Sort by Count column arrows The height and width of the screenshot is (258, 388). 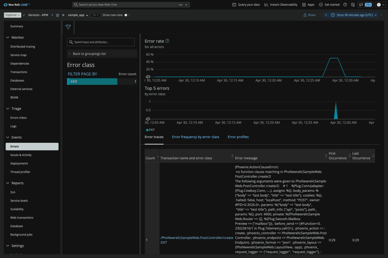click(x=158, y=157)
